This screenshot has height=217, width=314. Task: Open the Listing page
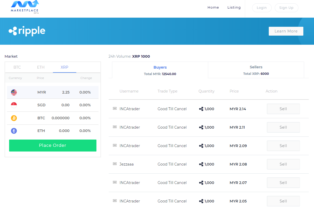pos(234,8)
